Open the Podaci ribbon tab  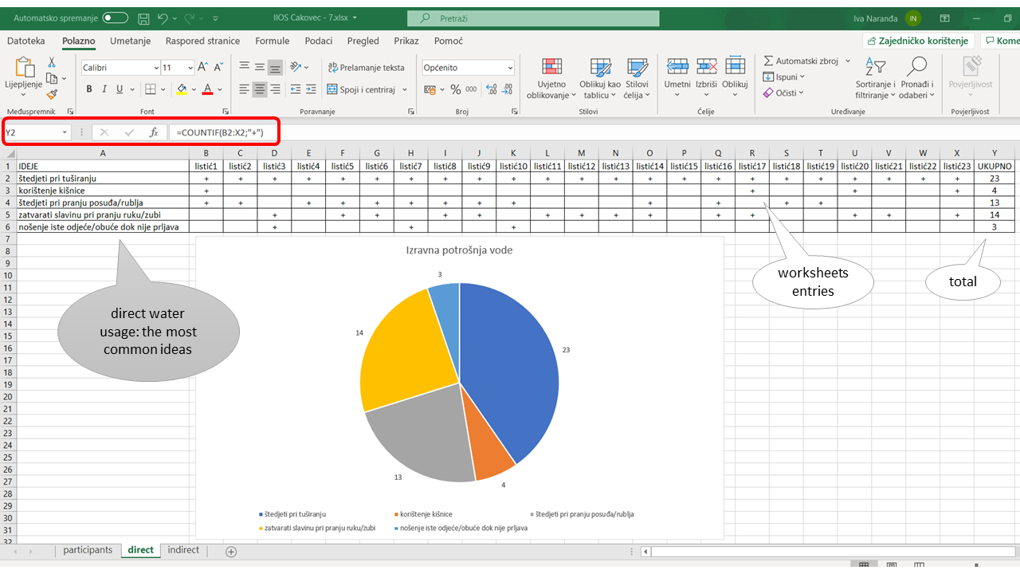tap(318, 41)
